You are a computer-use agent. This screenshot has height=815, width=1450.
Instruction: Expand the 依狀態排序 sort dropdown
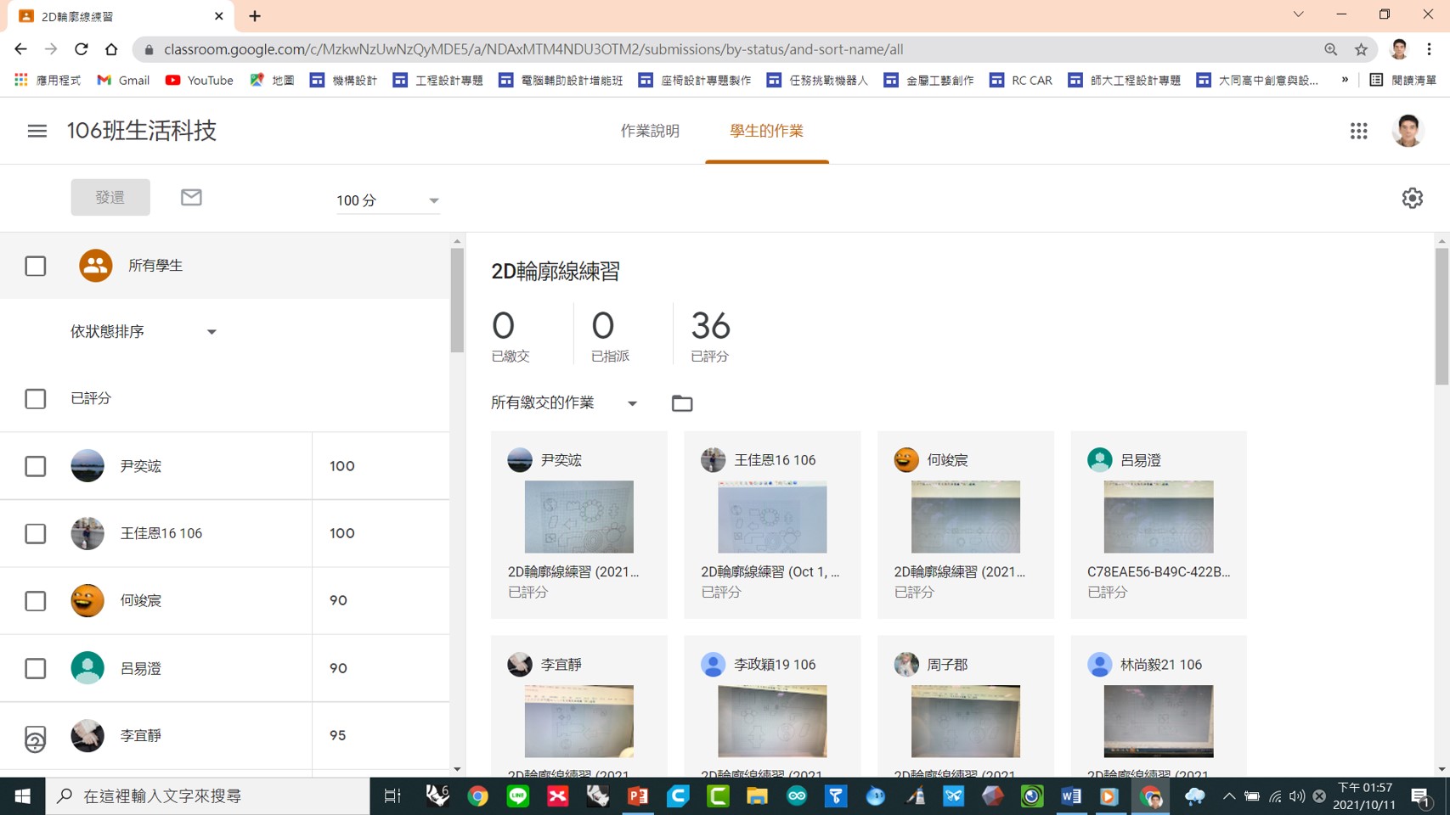point(143,332)
